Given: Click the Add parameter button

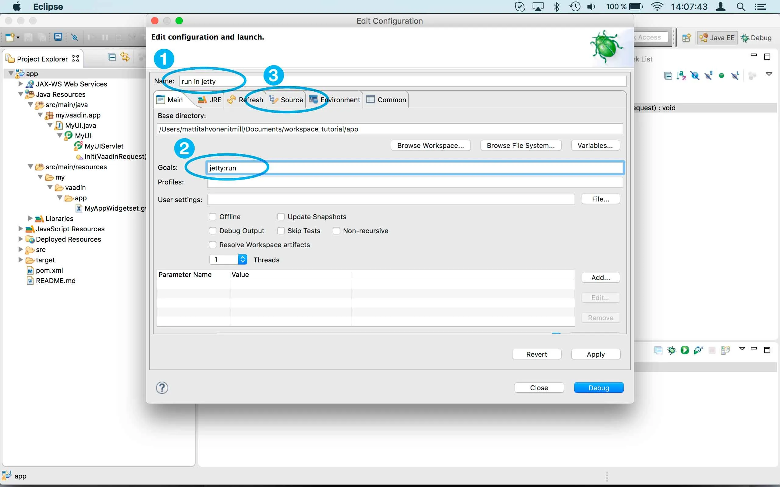Looking at the screenshot, I should (600, 277).
